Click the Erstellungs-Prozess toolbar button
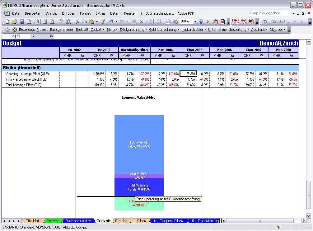313x231 pixels. coord(34,30)
